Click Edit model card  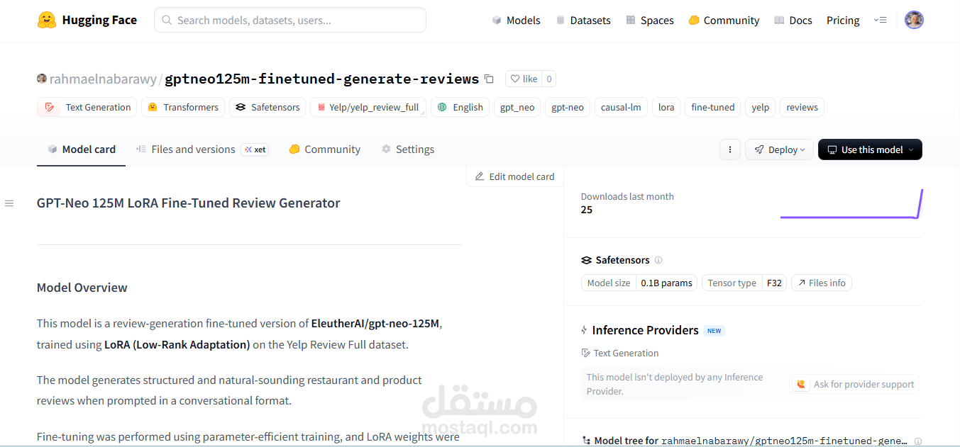point(514,176)
